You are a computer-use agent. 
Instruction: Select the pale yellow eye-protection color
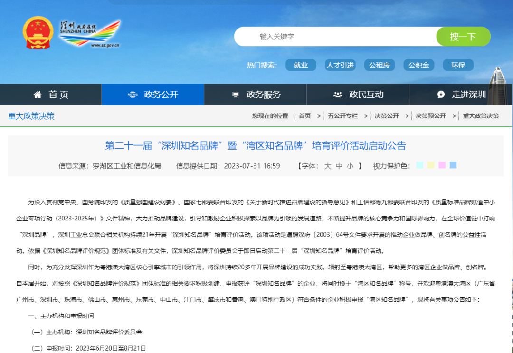[x=431, y=165]
